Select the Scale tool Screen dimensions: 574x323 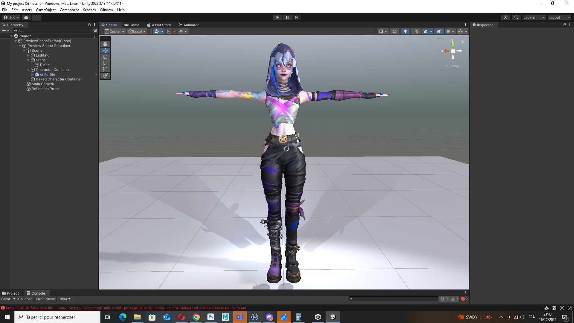coord(105,63)
